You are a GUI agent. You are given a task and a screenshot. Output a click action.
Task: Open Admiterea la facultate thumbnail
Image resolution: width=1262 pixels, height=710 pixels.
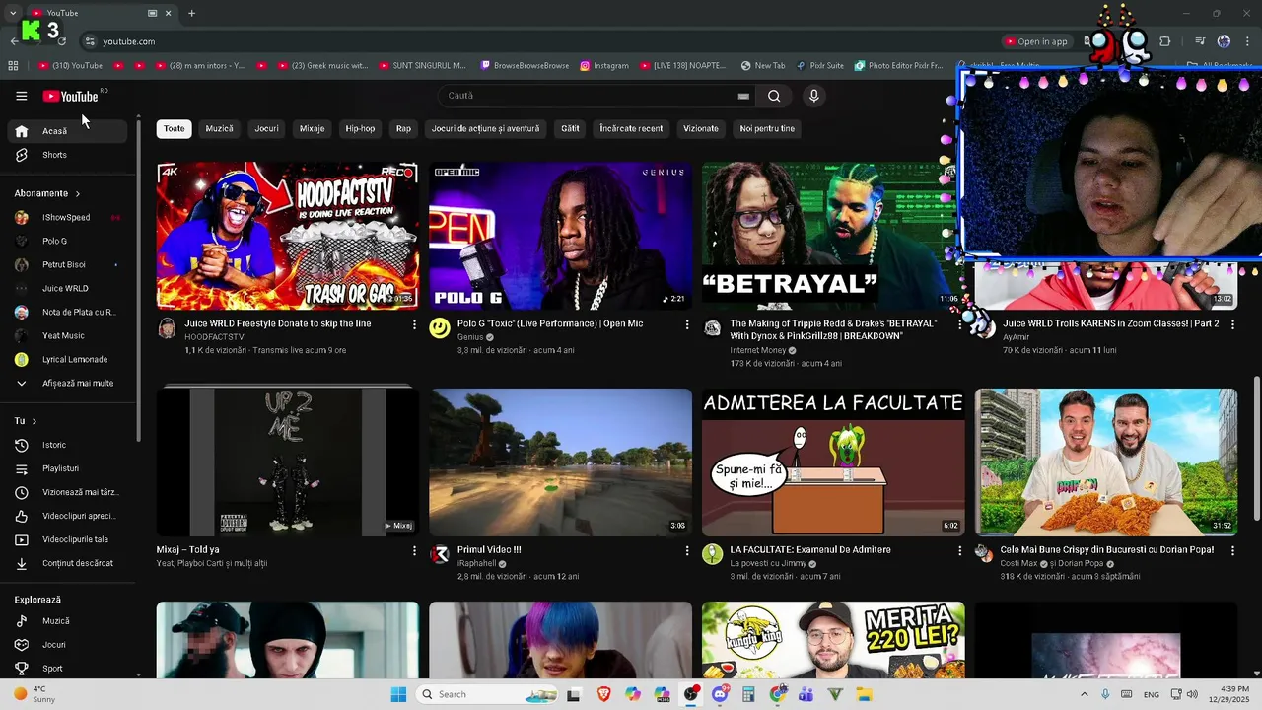click(x=833, y=461)
